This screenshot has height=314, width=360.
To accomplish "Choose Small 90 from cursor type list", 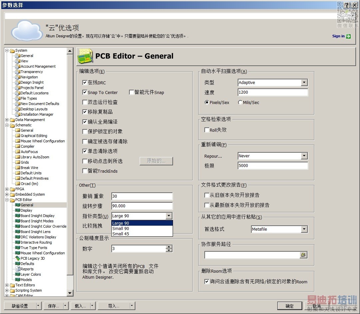I will (x=142, y=229).
